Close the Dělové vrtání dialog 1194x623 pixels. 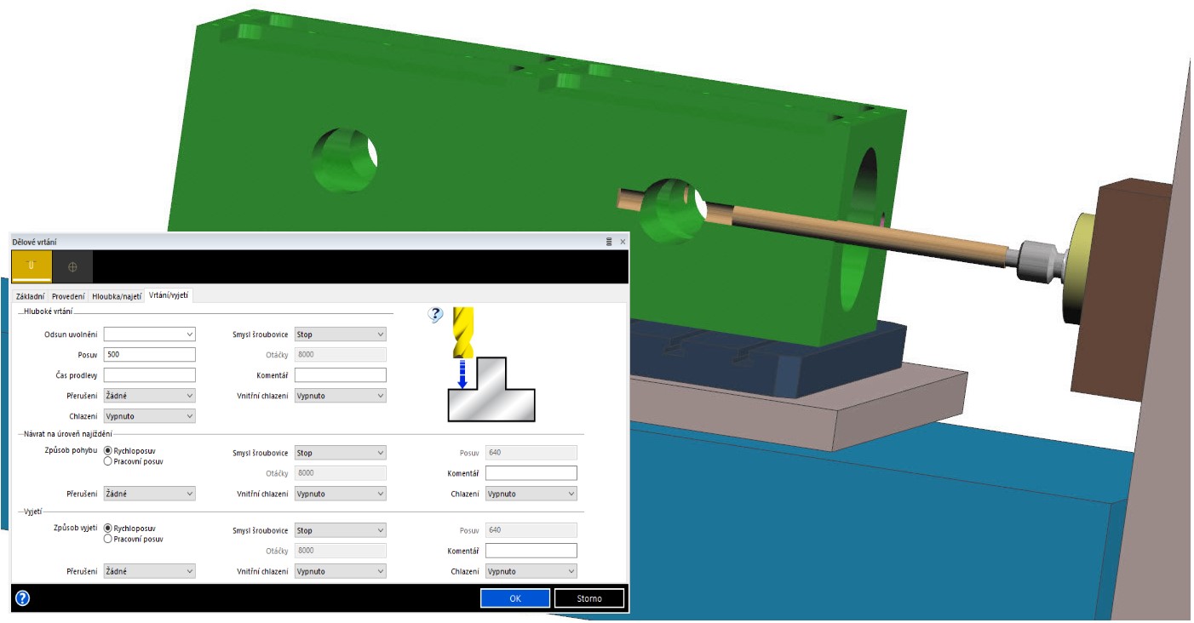[623, 243]
